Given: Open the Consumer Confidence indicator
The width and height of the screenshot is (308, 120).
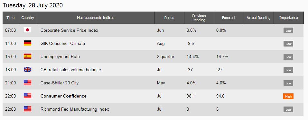Looking at the screenshot, I should coord(63,96).
